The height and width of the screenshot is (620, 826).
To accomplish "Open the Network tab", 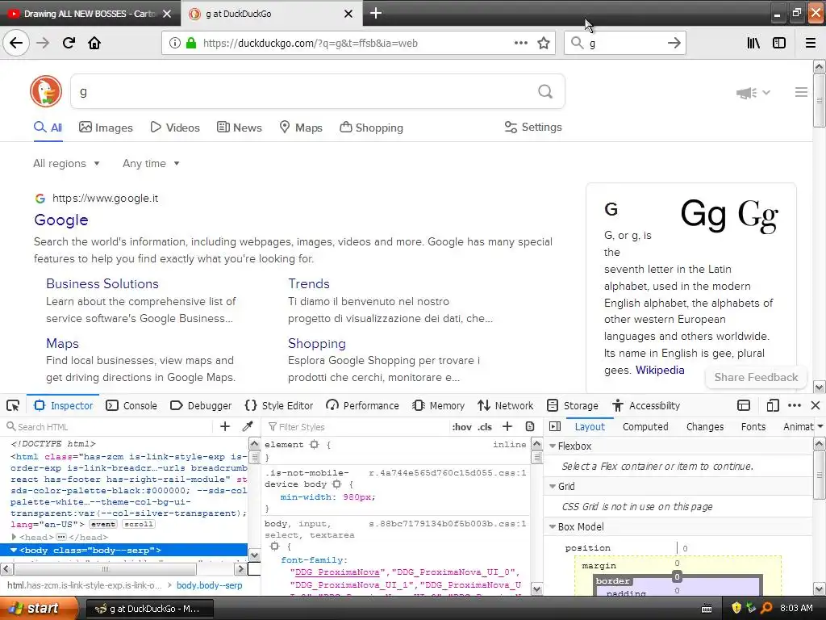I will [x=505, y=405].
